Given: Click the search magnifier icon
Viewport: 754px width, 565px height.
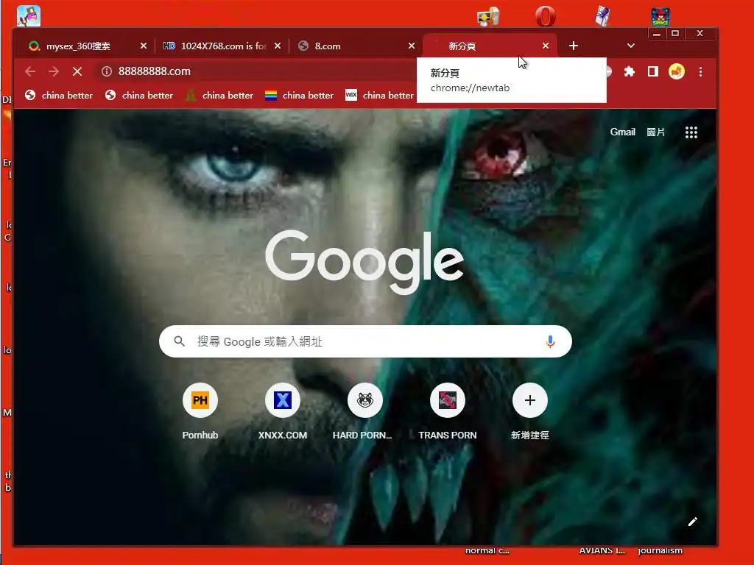Looking at the screenshot, I should click(180, 341).
